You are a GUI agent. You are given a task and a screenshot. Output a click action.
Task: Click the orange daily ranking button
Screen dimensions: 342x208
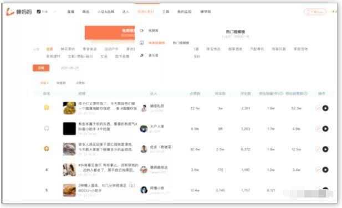point(41,68)
